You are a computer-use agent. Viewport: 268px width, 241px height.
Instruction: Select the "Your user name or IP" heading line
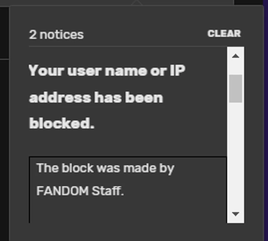click(x=107, y=71)
